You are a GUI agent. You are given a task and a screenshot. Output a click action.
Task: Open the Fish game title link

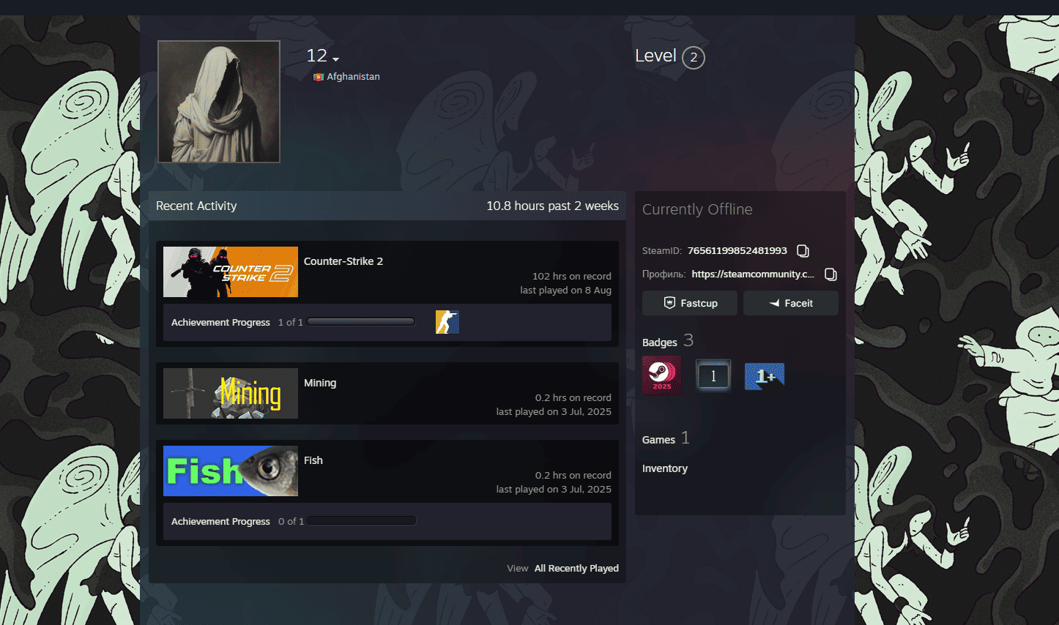[x=313, y=460]
